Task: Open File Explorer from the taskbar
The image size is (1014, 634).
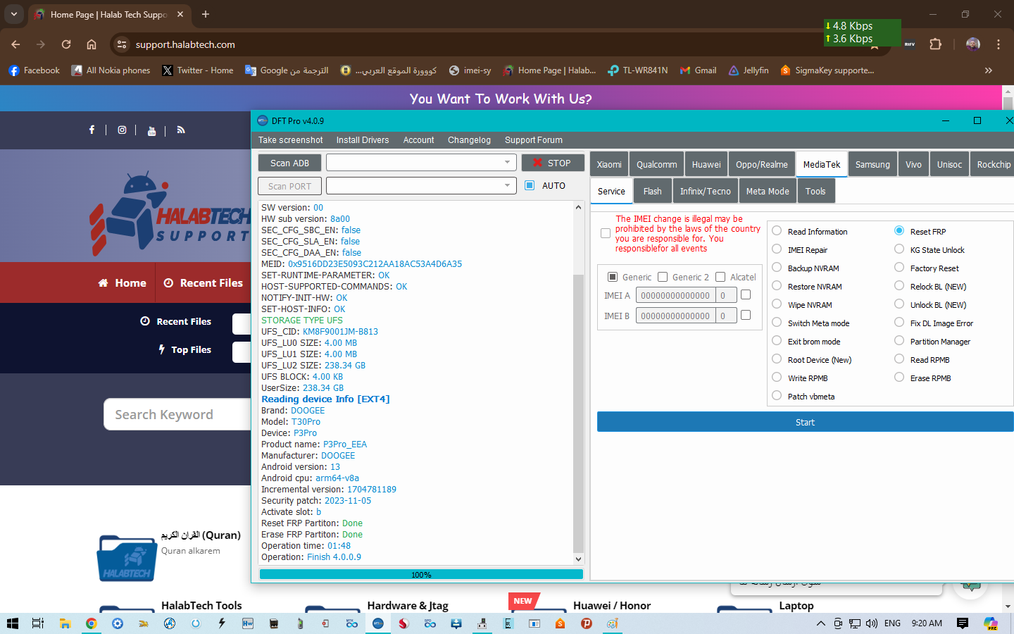Action: coord(65,623)
